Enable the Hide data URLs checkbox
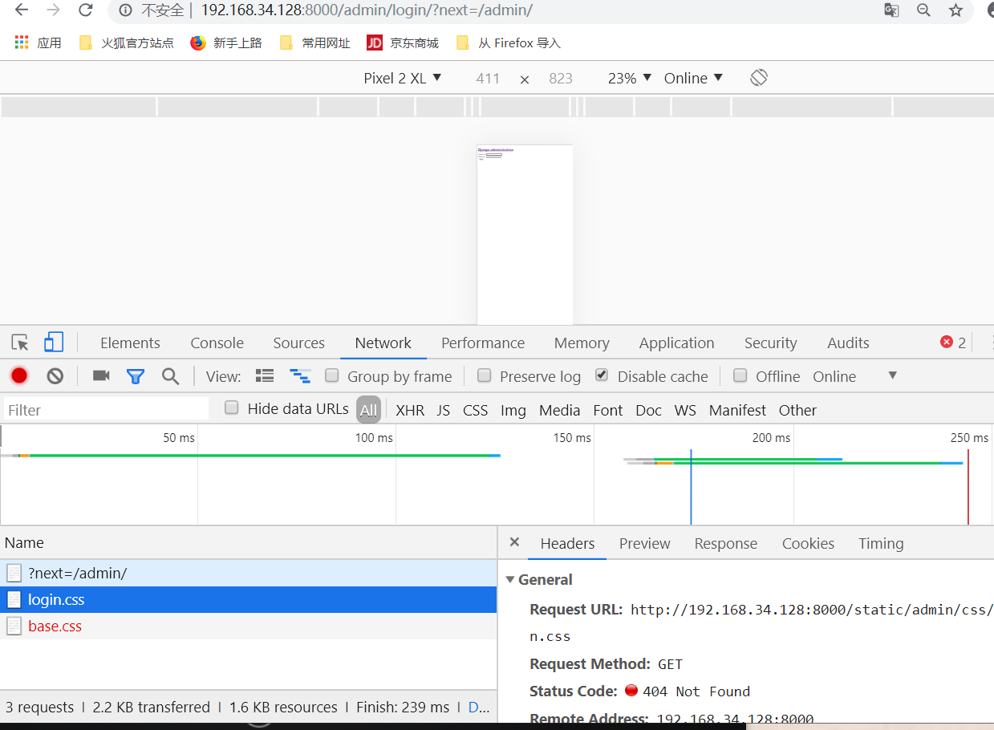The height and width of the screenshot is (730, 994). point(232,408)
